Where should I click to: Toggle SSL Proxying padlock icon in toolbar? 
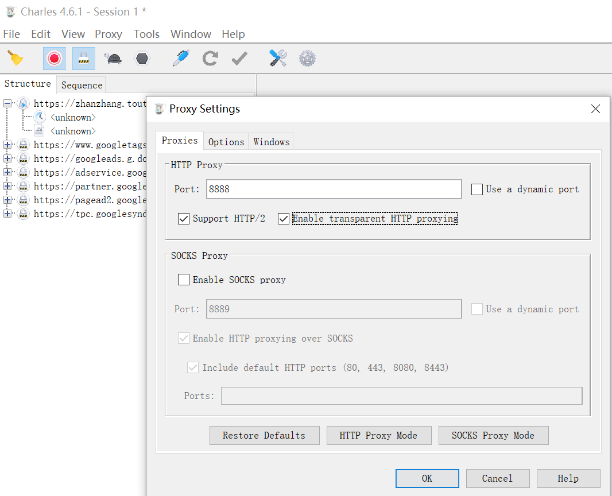click(x=83, y=59)
